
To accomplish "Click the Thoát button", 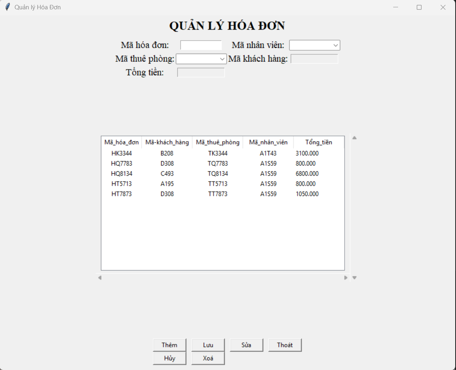I will [x=285, y=345].
